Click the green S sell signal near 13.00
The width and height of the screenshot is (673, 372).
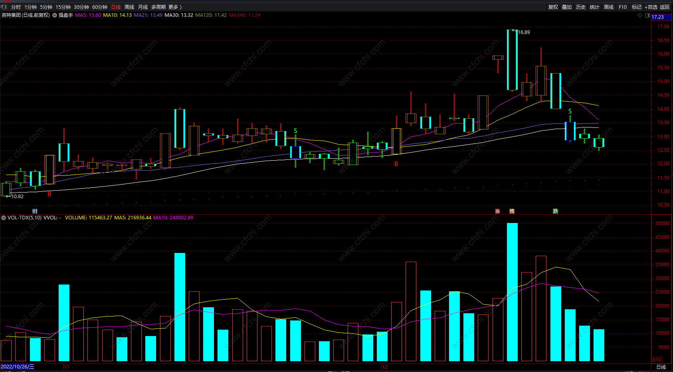tap(295, 131)
